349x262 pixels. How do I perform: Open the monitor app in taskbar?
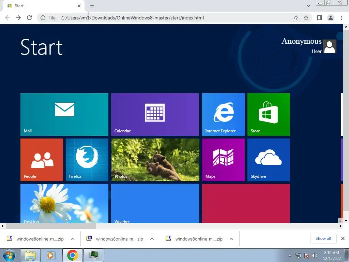click(93, 255)
